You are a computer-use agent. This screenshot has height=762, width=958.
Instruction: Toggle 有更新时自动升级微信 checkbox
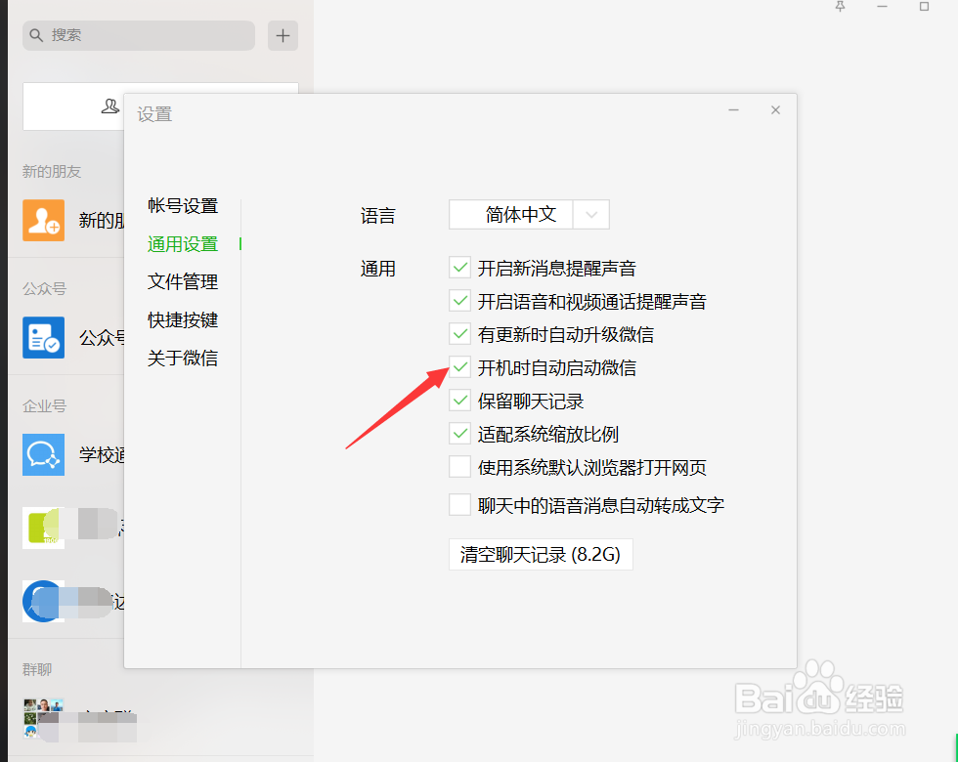pyautogui.click(x=460, y=333)
